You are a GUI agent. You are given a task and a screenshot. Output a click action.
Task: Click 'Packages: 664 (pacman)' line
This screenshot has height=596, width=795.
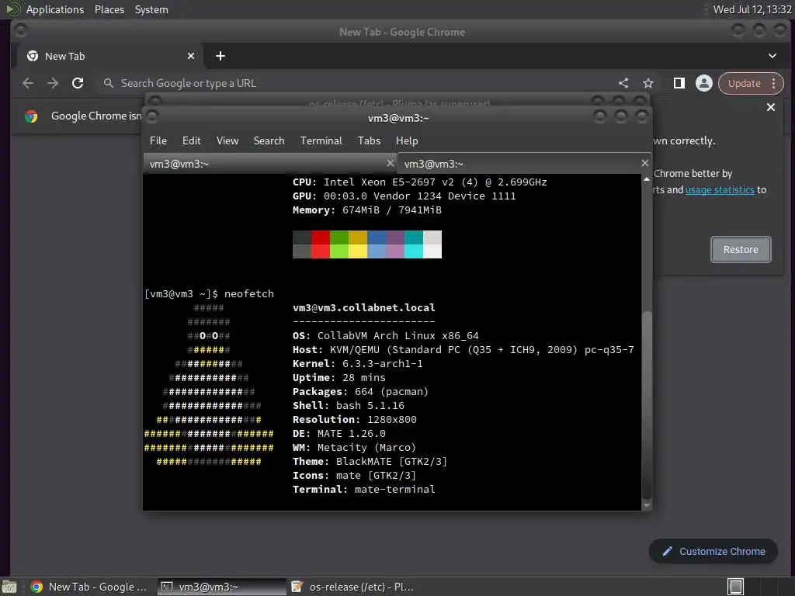tap(360, 391)
